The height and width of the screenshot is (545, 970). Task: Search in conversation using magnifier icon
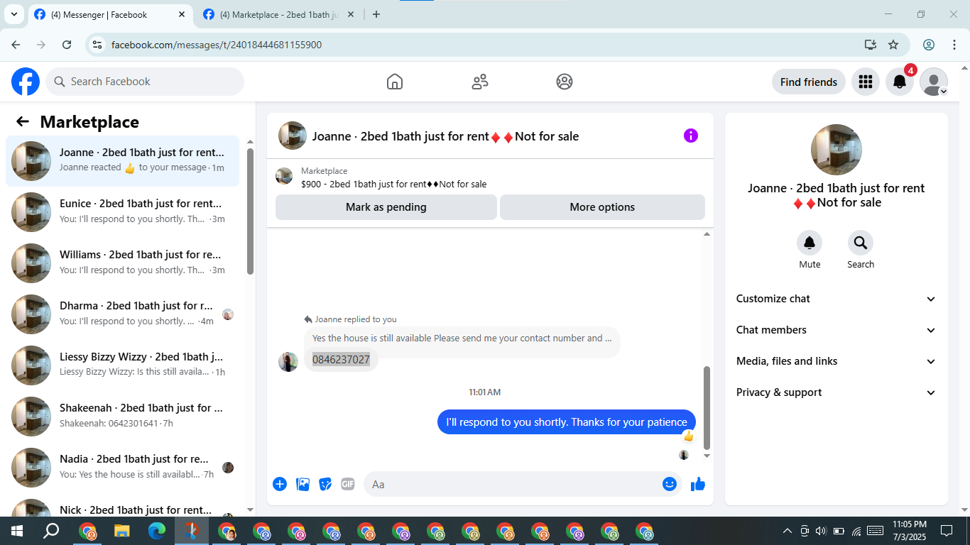pos(861,243)
